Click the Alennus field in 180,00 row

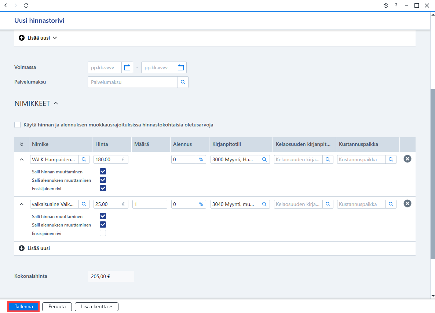click(184, 159)
